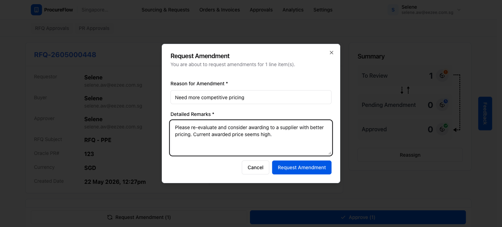Click the Detailed Remarks label

(192, 114)
